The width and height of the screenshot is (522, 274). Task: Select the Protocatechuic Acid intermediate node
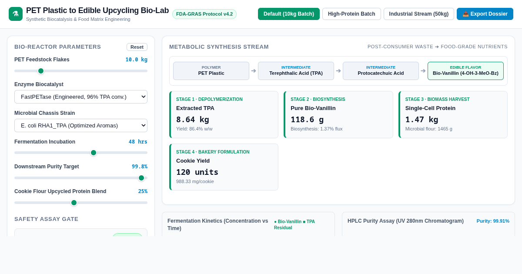coord(381,71)
